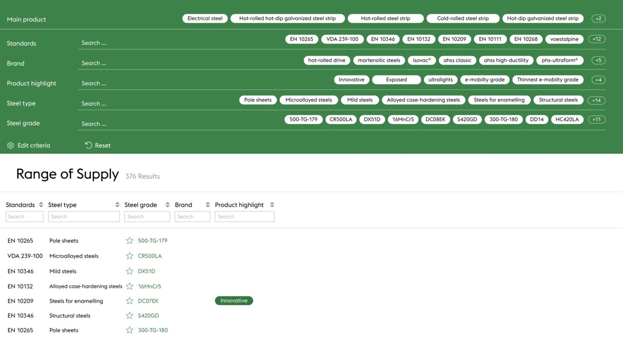
Task: Star the DX51D steel grade
Action: click(x=130, y=271)
